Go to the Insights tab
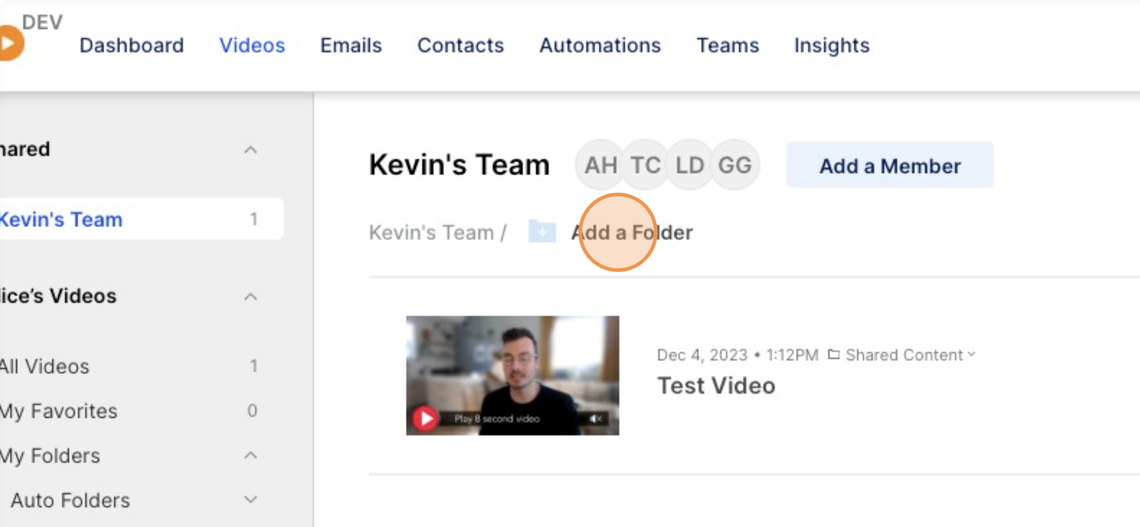Viewport: 1140px width, 527px height. click(832, 46)
